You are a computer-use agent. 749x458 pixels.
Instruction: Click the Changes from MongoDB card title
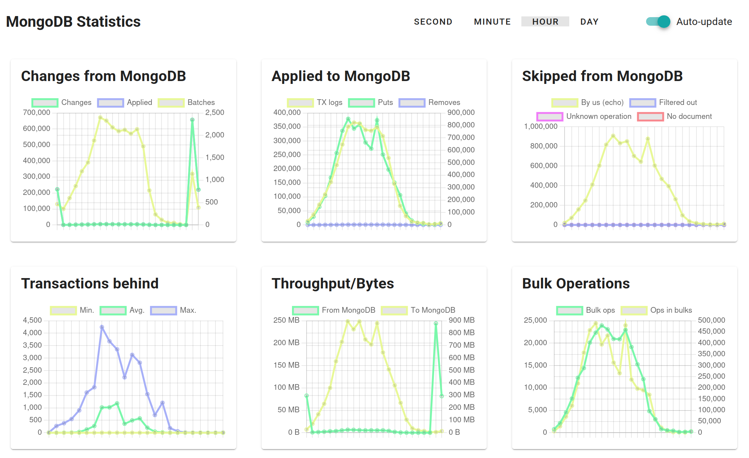click(x=104, y=76)
